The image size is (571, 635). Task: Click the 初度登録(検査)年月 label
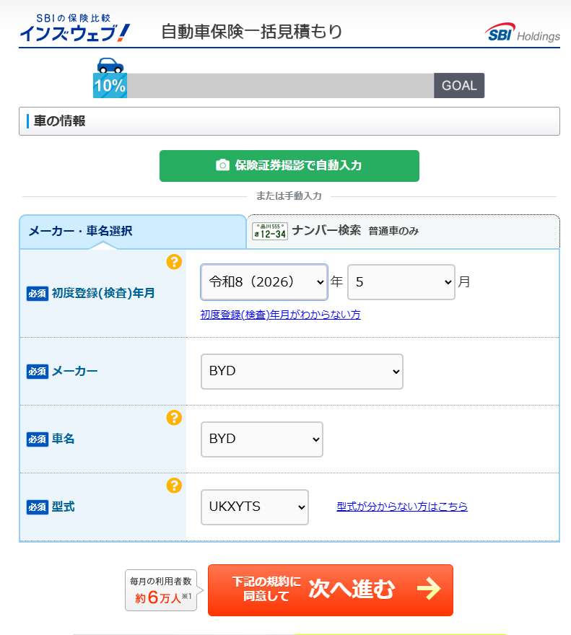103,293
